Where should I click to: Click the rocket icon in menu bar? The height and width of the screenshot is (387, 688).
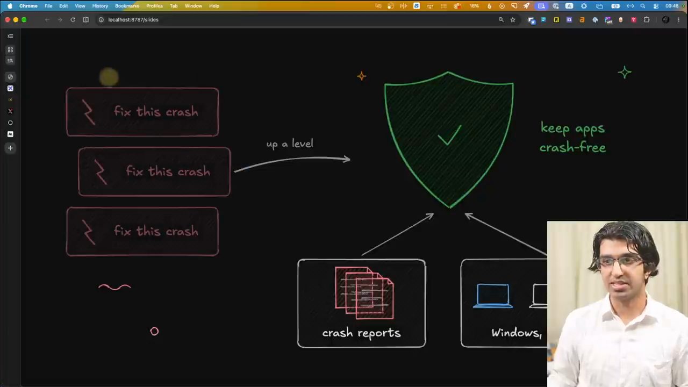[526, 6]
